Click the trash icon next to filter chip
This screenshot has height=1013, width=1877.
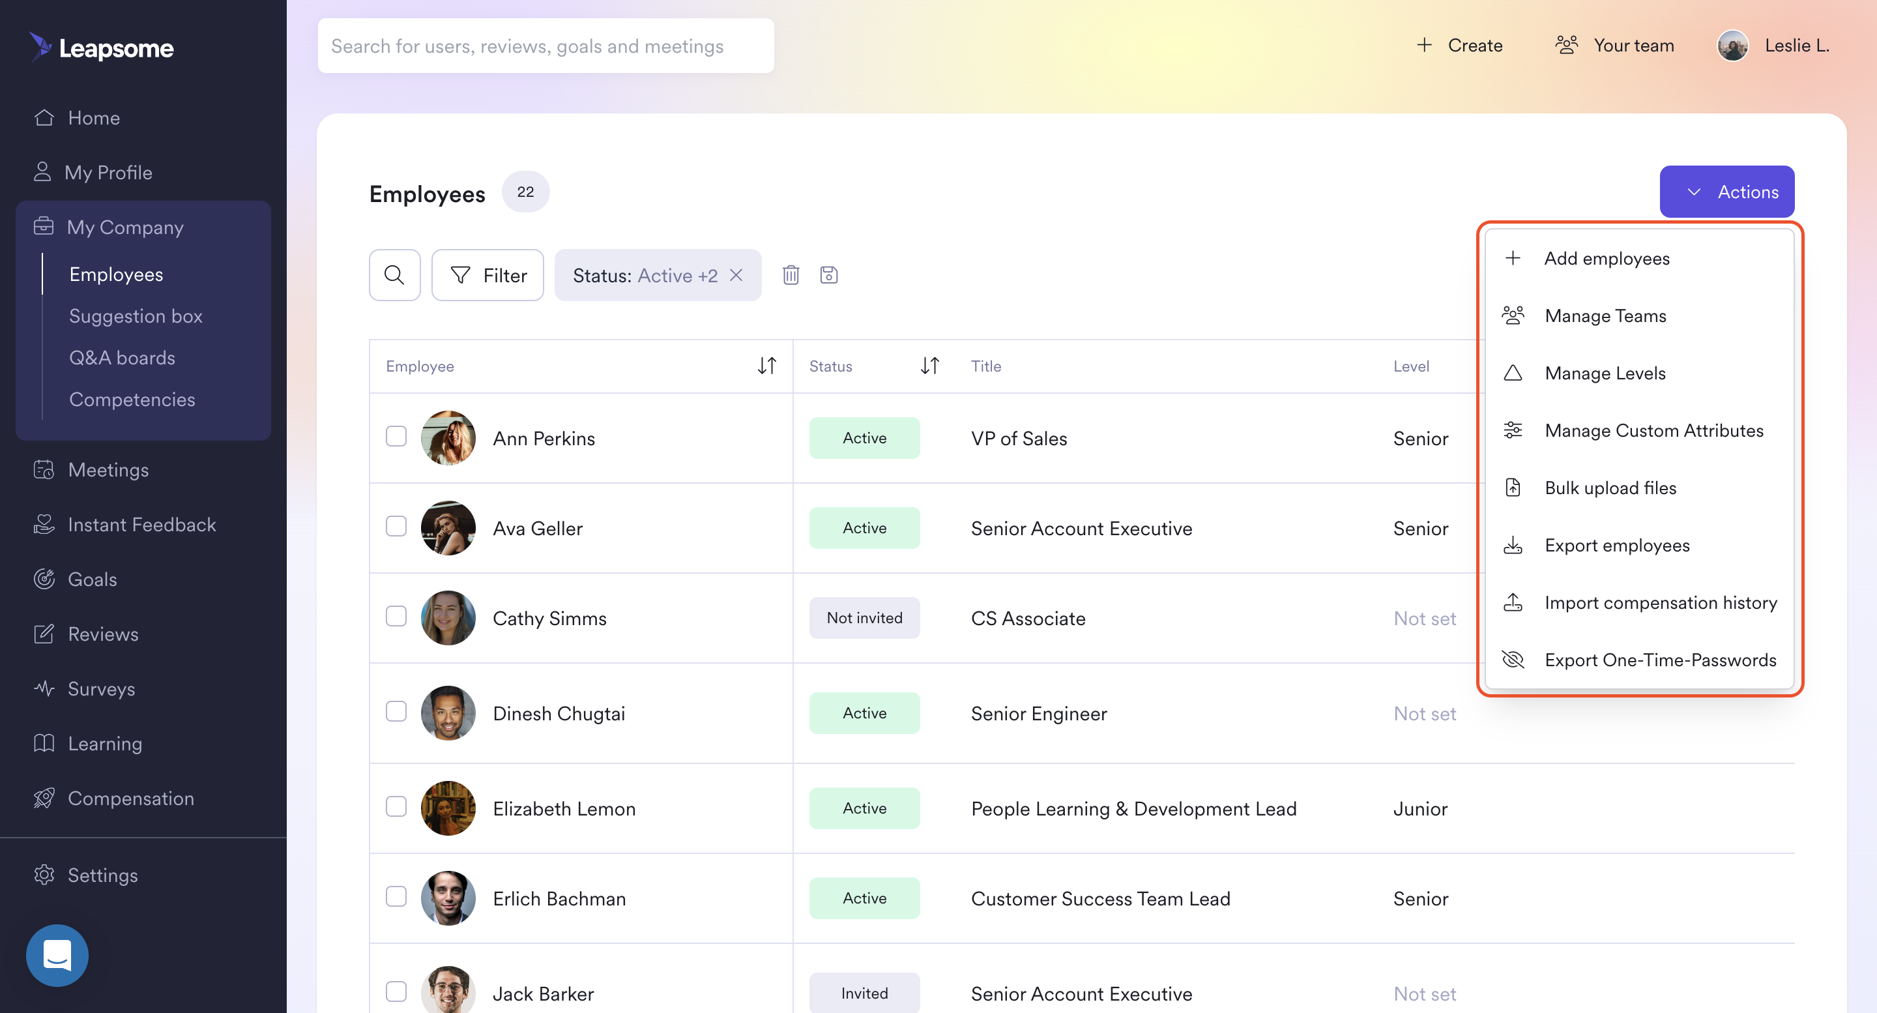click(791, 274)
